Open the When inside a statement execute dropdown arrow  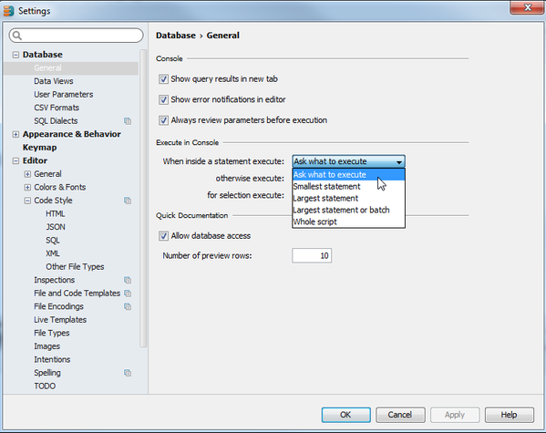coord(399,161)
